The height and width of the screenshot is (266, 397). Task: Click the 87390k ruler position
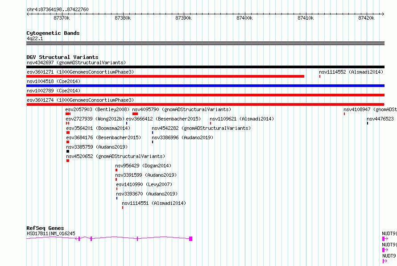[184, 18]
